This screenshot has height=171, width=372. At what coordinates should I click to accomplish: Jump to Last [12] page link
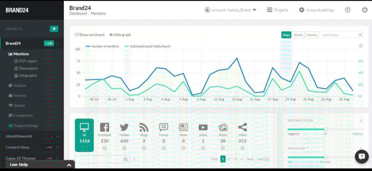[x=264, y=159]
